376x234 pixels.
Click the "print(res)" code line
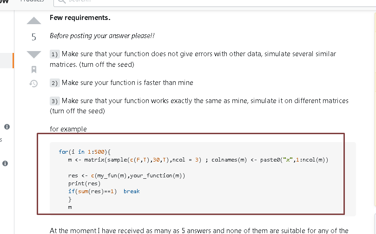[85, 183]
